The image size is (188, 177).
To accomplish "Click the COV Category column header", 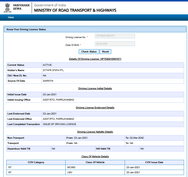I will click(36, 162).
